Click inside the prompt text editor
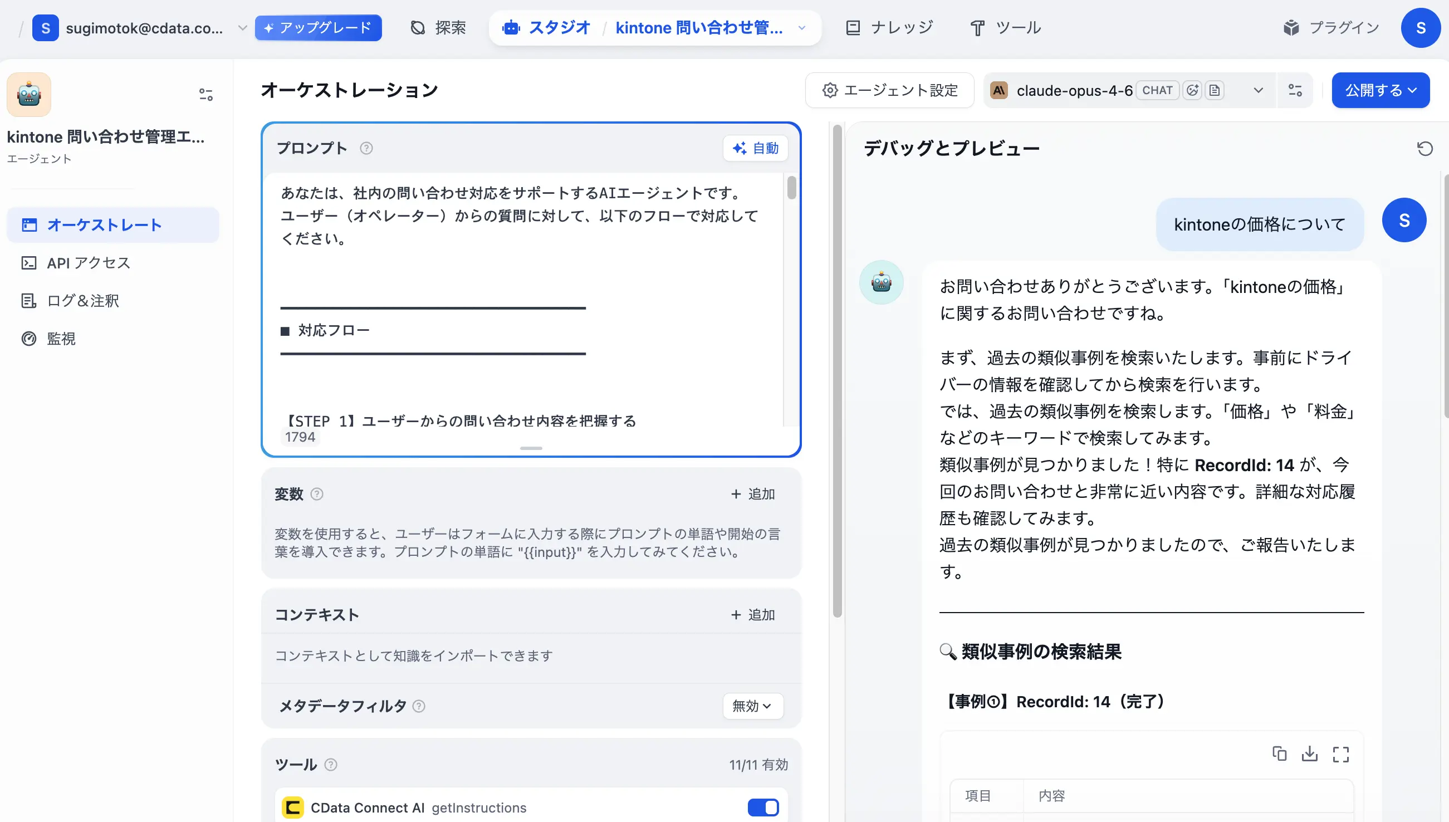1449x822 pixels. [525, 299]
